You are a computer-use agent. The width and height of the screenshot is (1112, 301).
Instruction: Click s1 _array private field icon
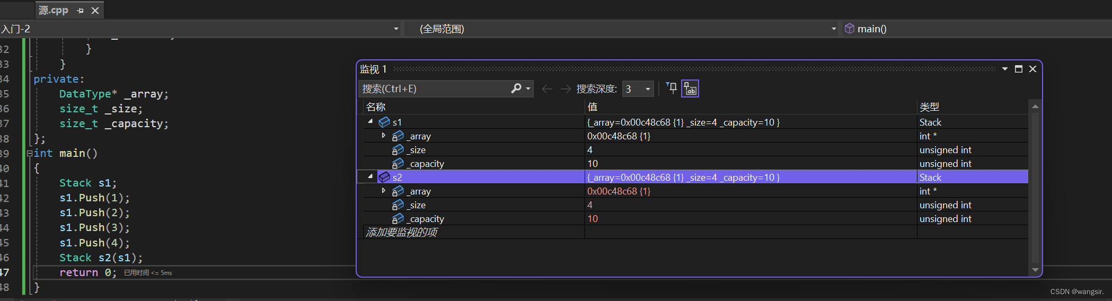coord(398,136)
